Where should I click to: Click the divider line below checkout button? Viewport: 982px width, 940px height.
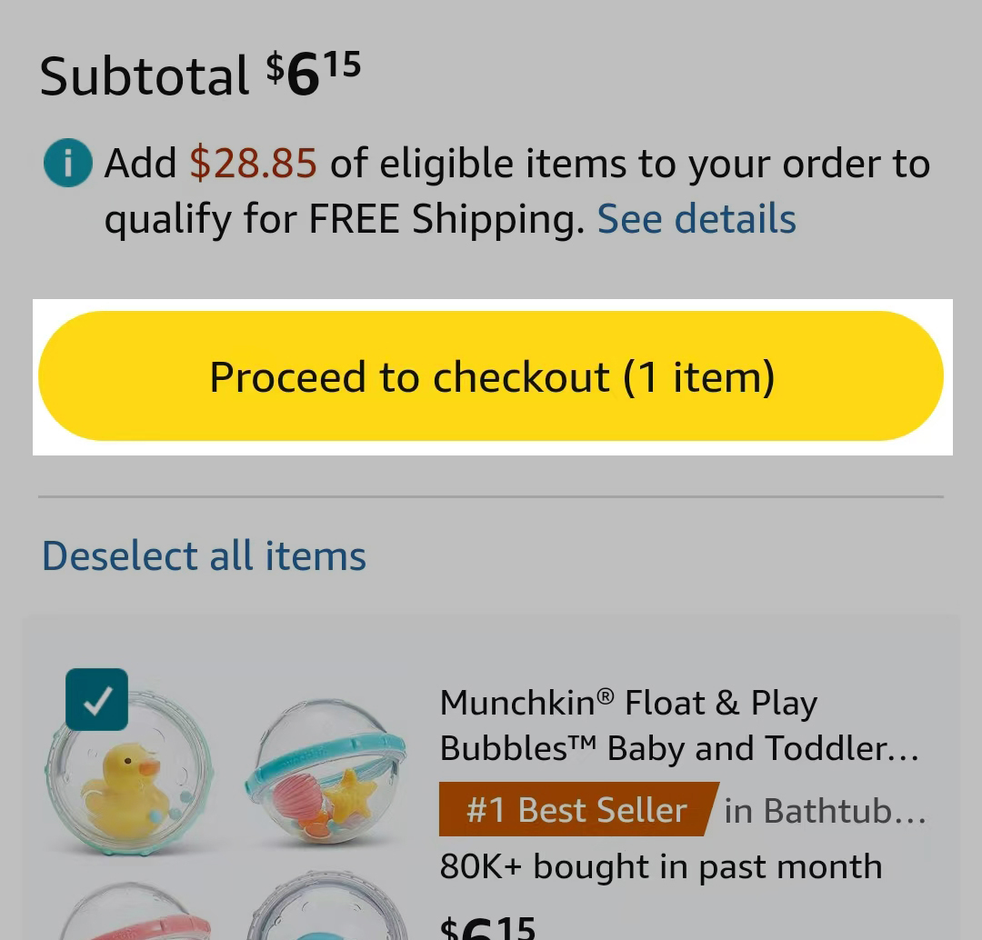[491, 497]
